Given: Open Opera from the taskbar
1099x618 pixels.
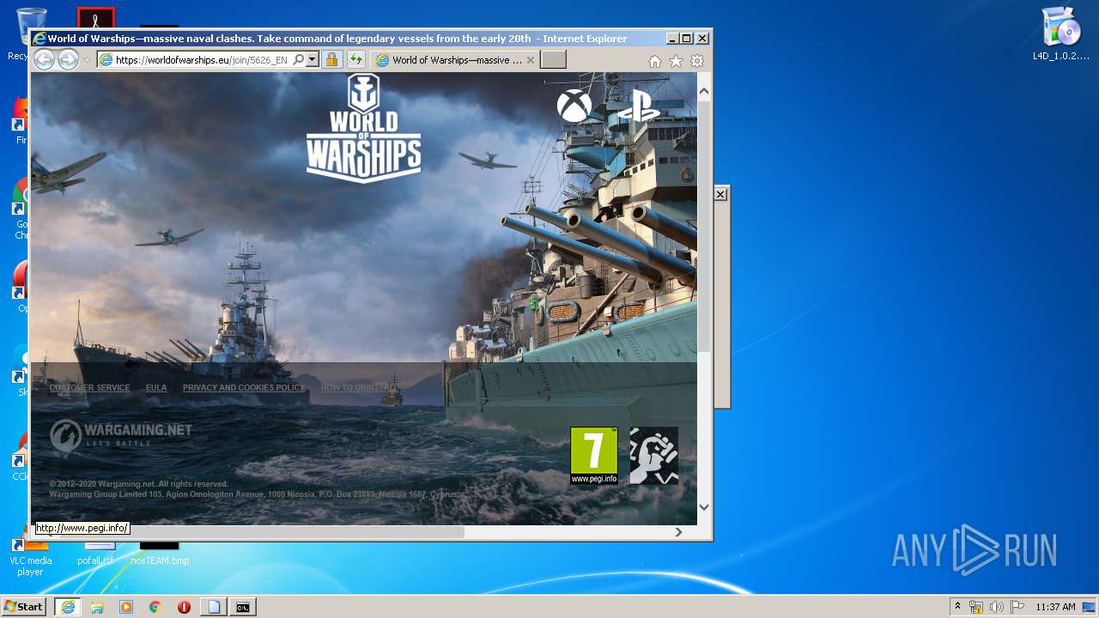Looking at the screenshot, I should tap(184, 607).
